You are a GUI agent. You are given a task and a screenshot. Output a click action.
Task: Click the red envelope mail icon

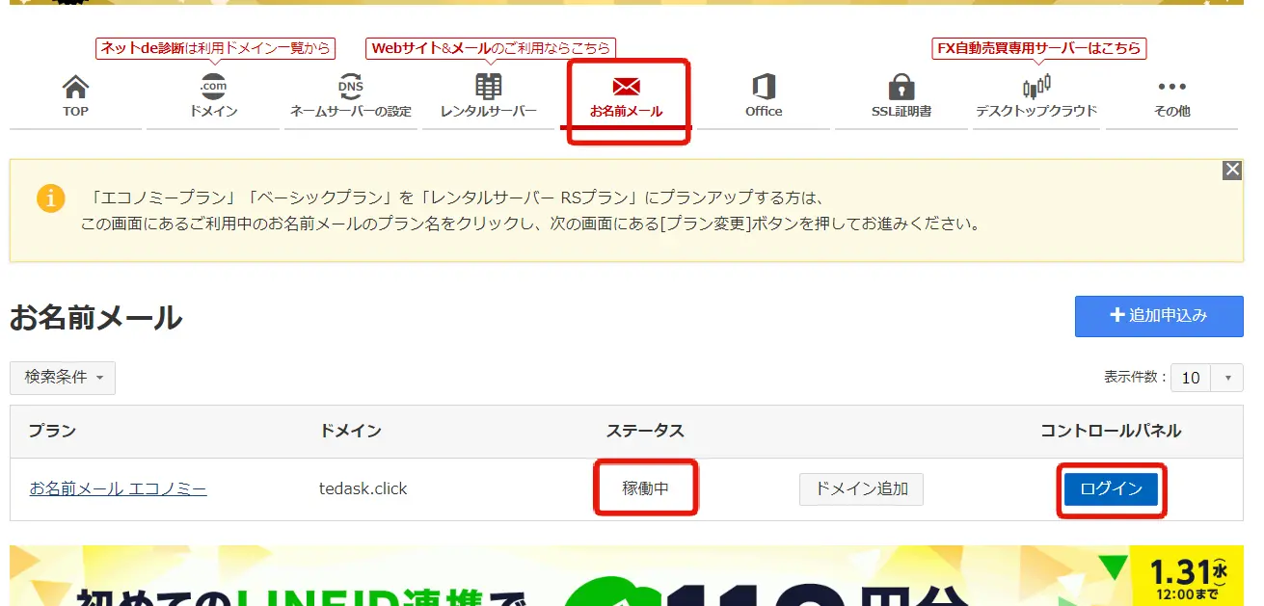coord(627,88)
